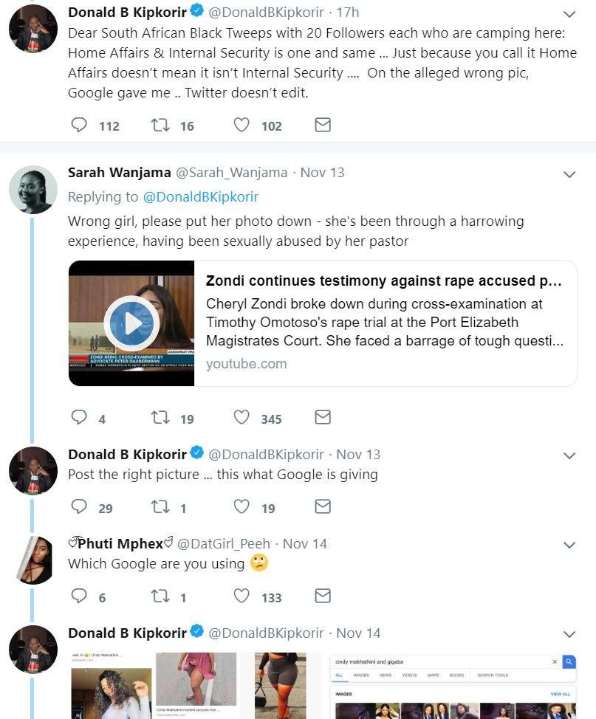The width and height of the screenshot is (596, 719).
Task: Play the Zondi testimony YouTube video
Action: tap(131, 323)
